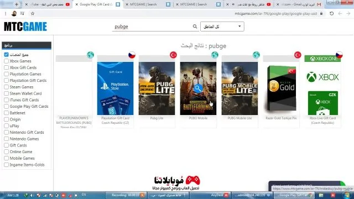This screenshot has width=354, height=199.
Task: Check the Origin filter
Action: click(6, 119)
